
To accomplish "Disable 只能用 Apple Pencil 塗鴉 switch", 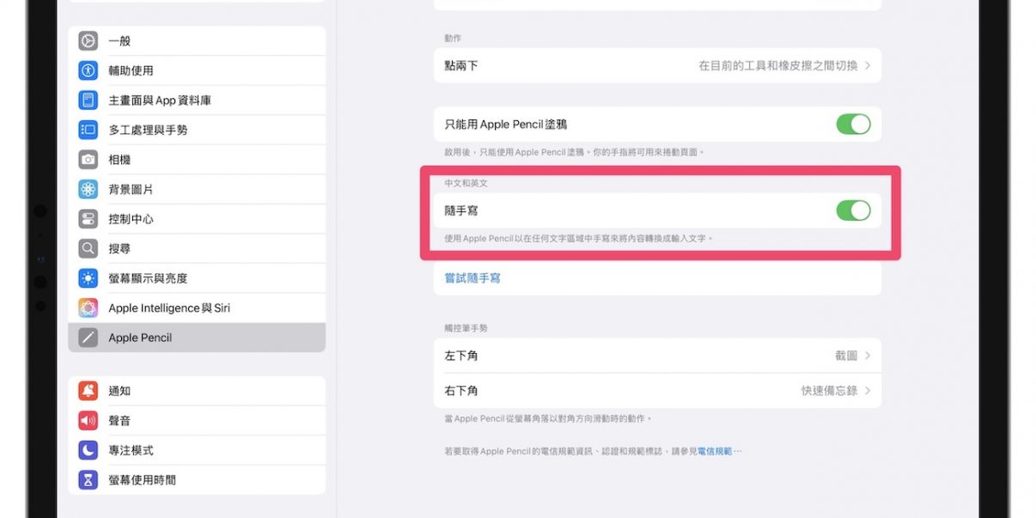I will [x=853, y=125].
